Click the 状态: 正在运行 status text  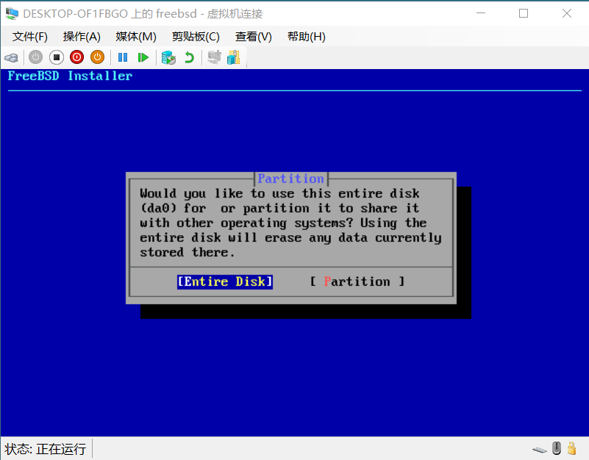(x=45, y=449)
